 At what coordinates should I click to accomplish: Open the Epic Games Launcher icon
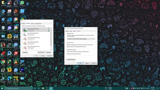click(x=9, y=45)
